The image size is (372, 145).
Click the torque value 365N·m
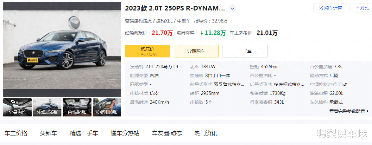tap(269, 67)
